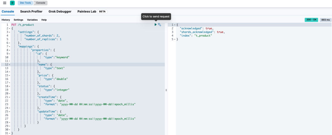Viewport: 332px width, 135px height.
Task: Fold the "createTime" block at line 21
Action: point(10,97)
